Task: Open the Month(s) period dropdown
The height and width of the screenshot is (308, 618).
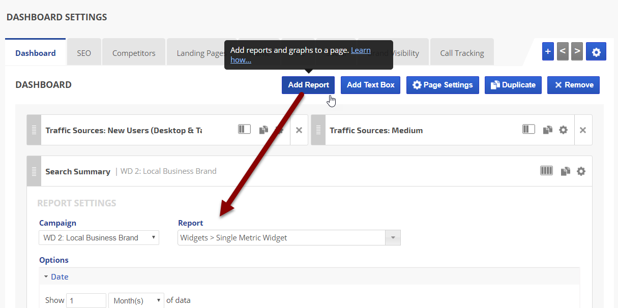Action: (136, 300)
